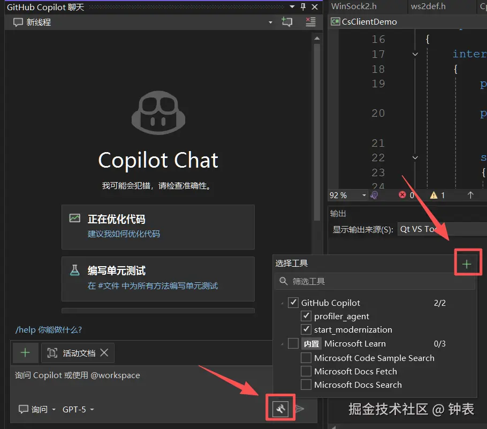Click the chart icon on optimize code card
The width and height of the screenshot is (487, 429).
(74, 218)
